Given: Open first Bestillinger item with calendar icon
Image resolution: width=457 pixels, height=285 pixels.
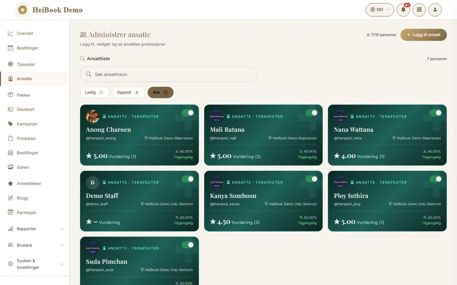Looking at the screenshot, I should (x=35, y=48).
